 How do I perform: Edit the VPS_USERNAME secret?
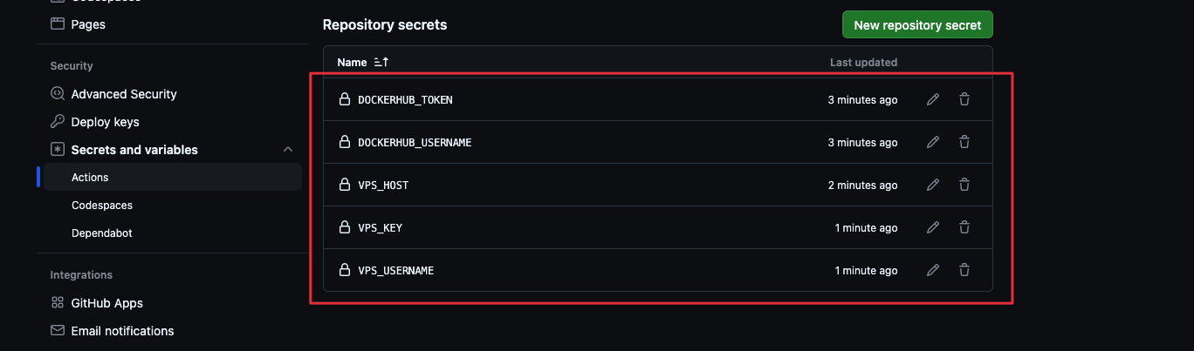(x=933, y=270)
